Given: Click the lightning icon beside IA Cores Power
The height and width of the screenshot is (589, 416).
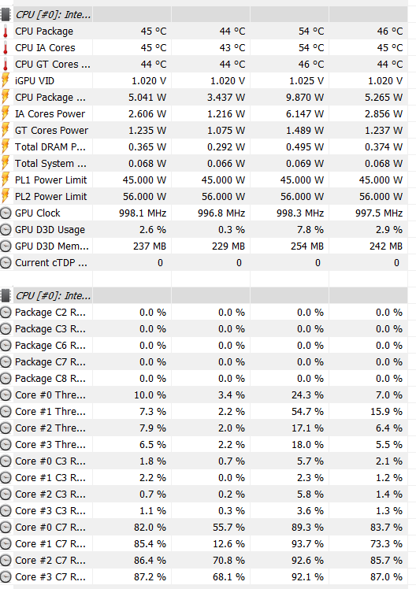Looking at the screenshot, I should [x=6, y=113].
